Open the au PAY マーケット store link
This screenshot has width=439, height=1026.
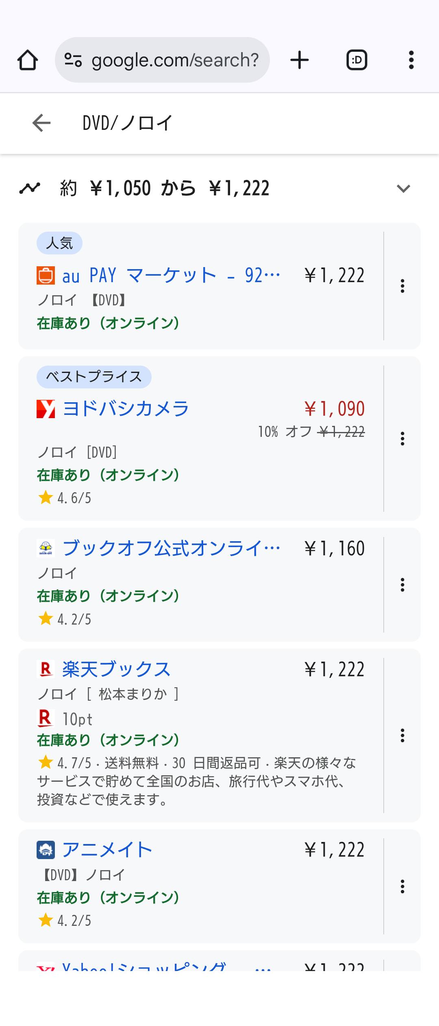[x=171, y=276]
